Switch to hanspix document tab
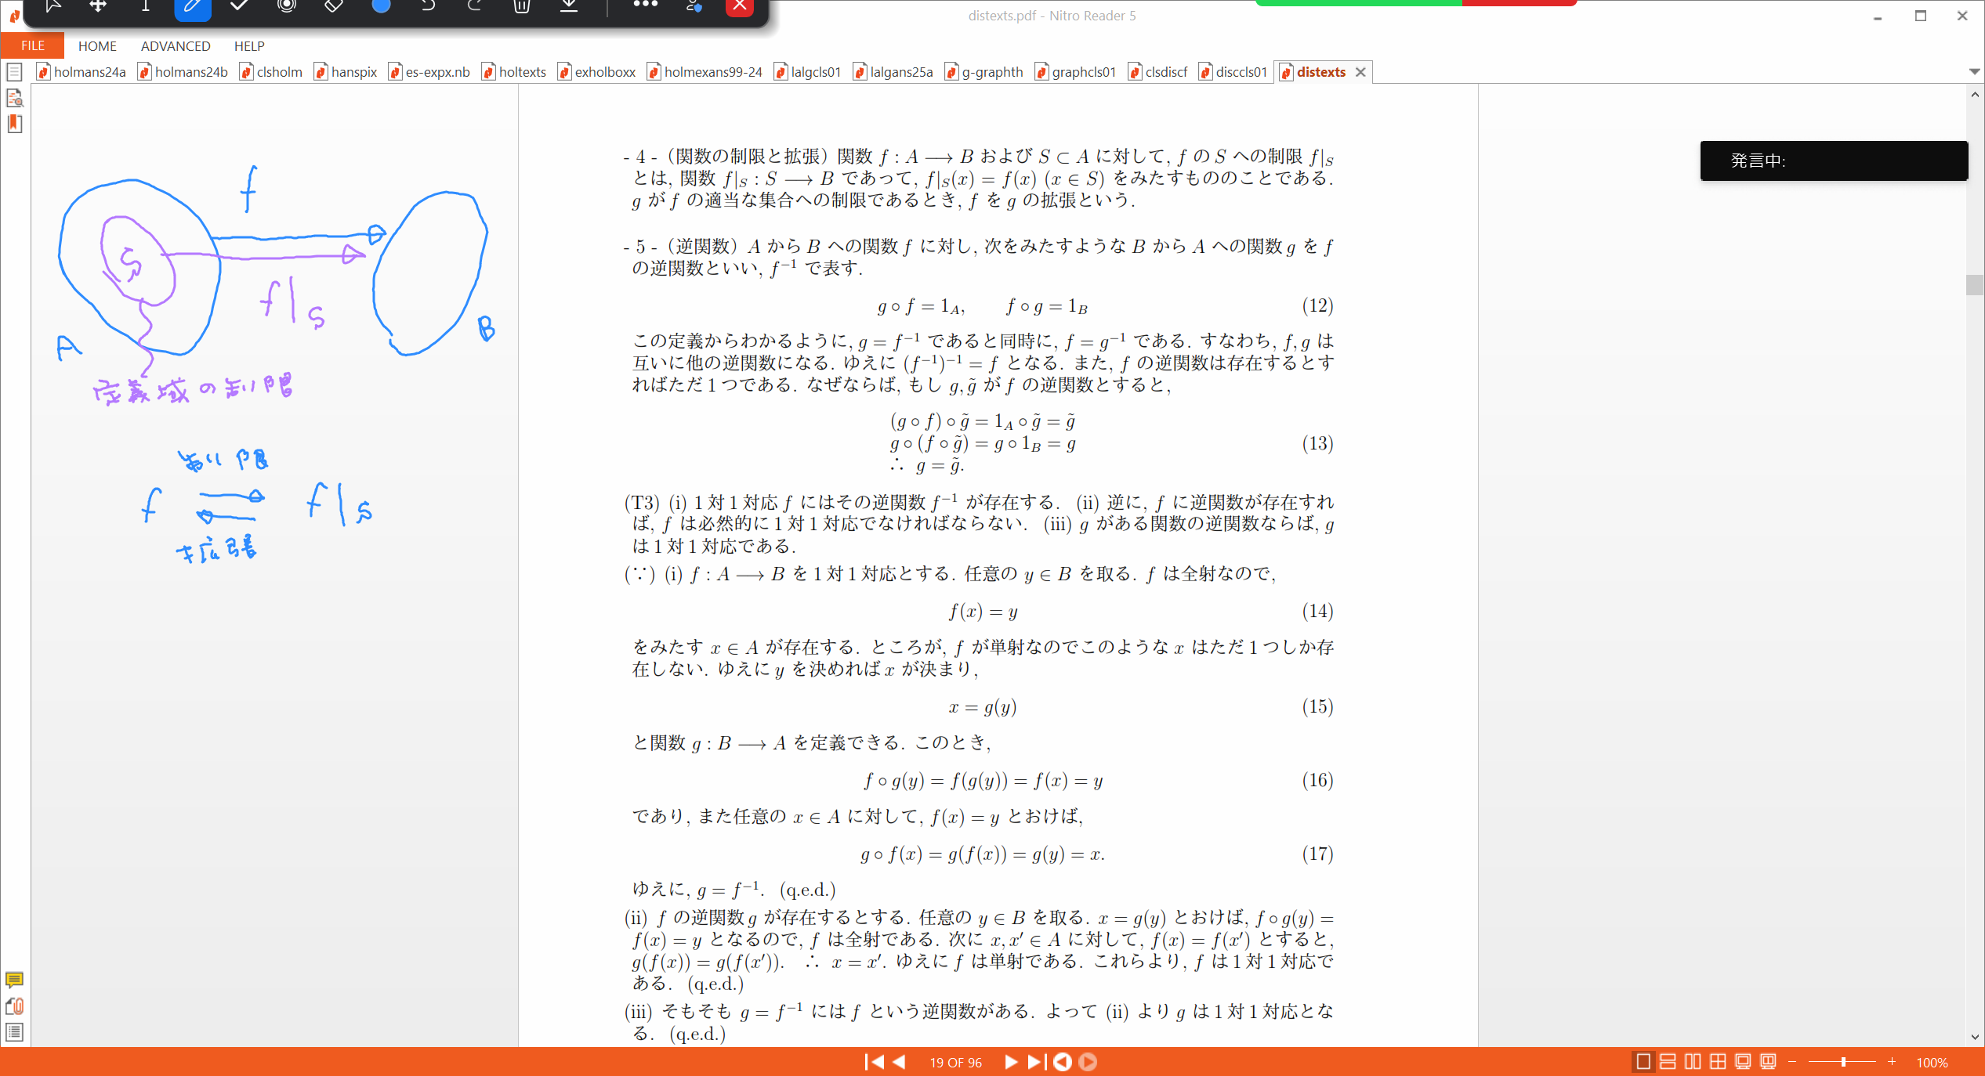1985x1076 pixels. click(346, 72)
